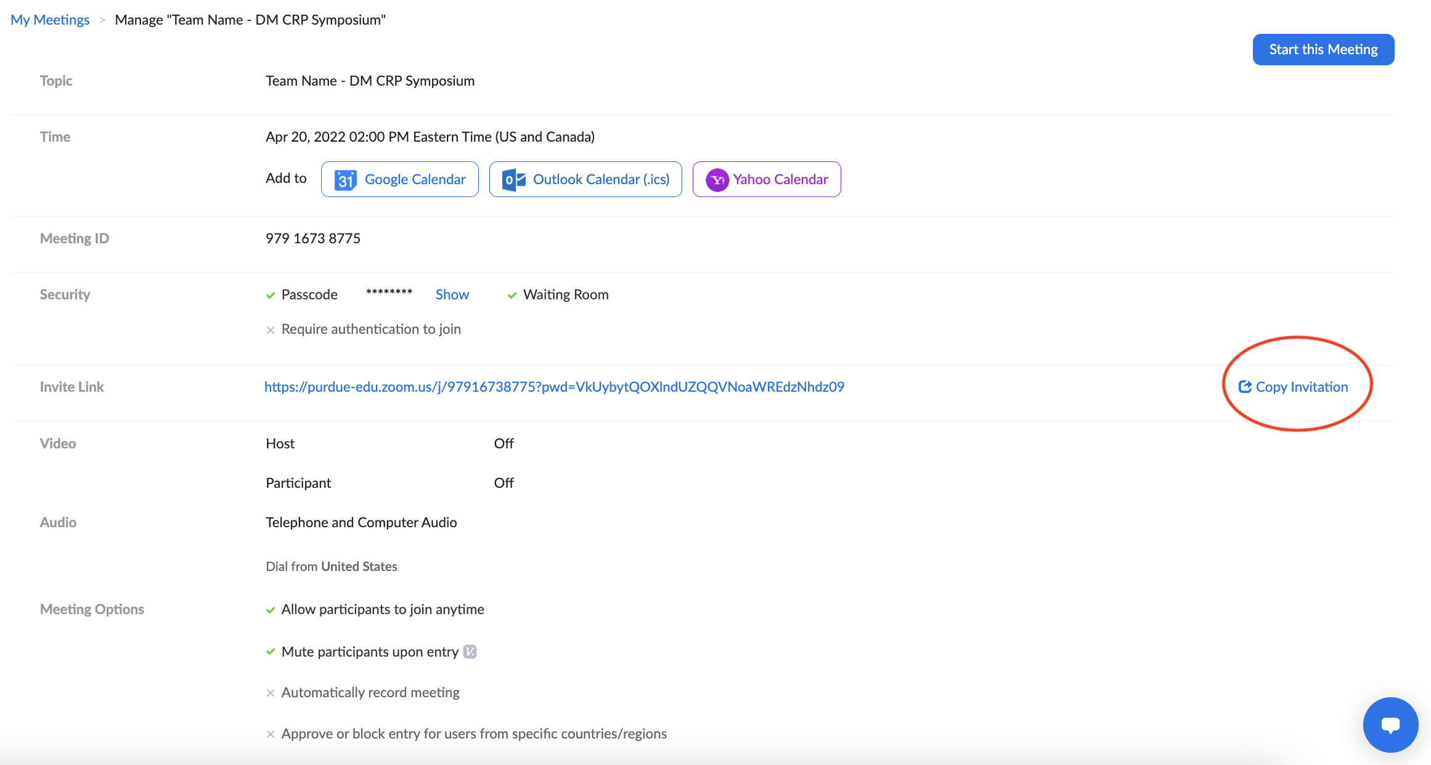This screenshot has height=765, width=1431.
Task: Click the Passcode label
Action: coord(309,294)
